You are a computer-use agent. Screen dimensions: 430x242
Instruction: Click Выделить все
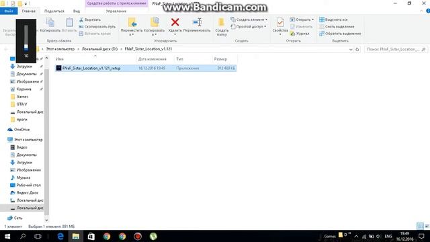[333, 19]
